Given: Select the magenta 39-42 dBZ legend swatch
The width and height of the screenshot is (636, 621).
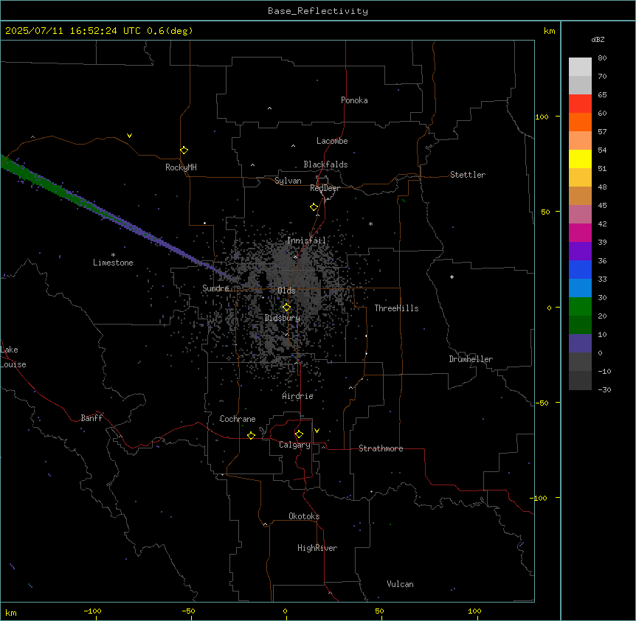Looking at the screenshot, I should (580, 232).
